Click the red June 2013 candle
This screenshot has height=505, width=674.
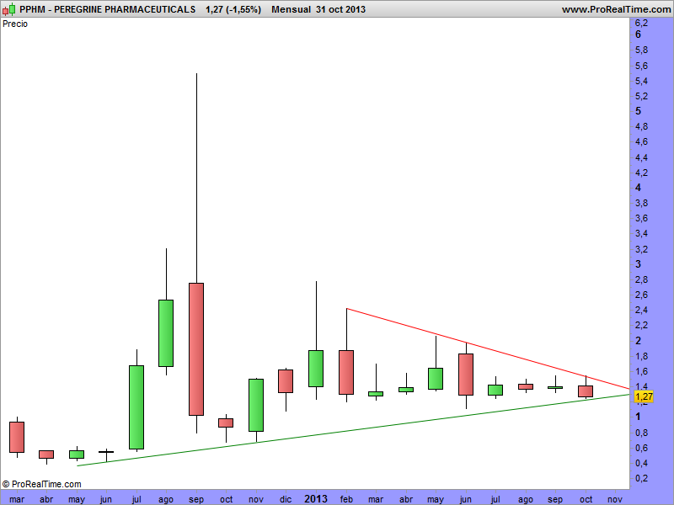pyautogui.click(x=466, y=375)
